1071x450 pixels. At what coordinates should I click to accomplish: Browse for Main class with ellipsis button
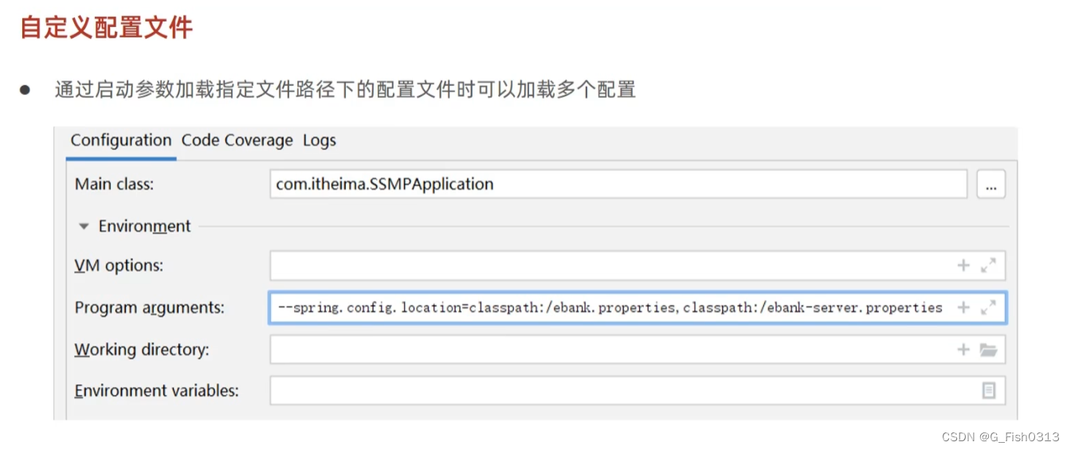point(991,184)
